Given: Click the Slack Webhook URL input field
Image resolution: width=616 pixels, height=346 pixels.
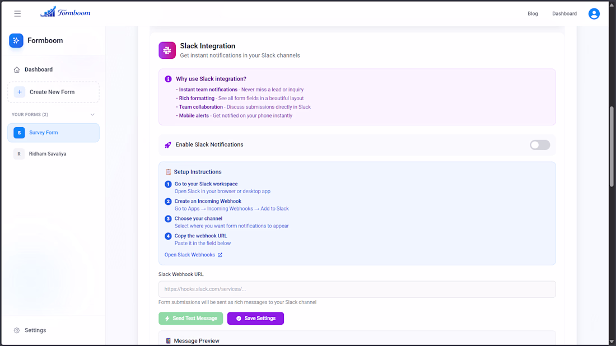Looking at the screenshot, I should [x=357, y=289].
